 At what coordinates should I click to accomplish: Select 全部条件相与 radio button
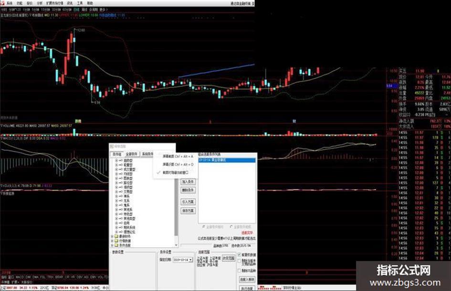(x=204, y=227)
